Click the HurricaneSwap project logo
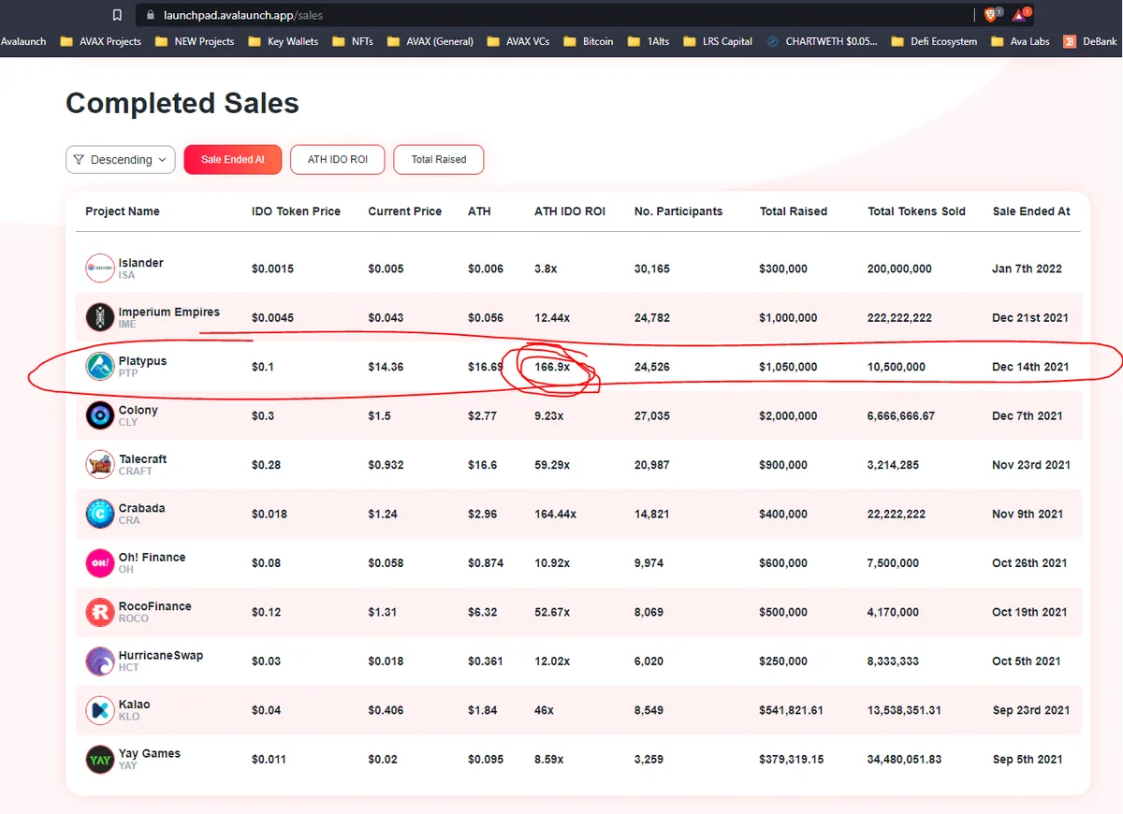 99,661
